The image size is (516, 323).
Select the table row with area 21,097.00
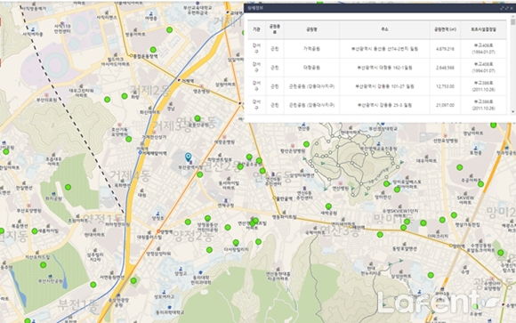[377, 105]
